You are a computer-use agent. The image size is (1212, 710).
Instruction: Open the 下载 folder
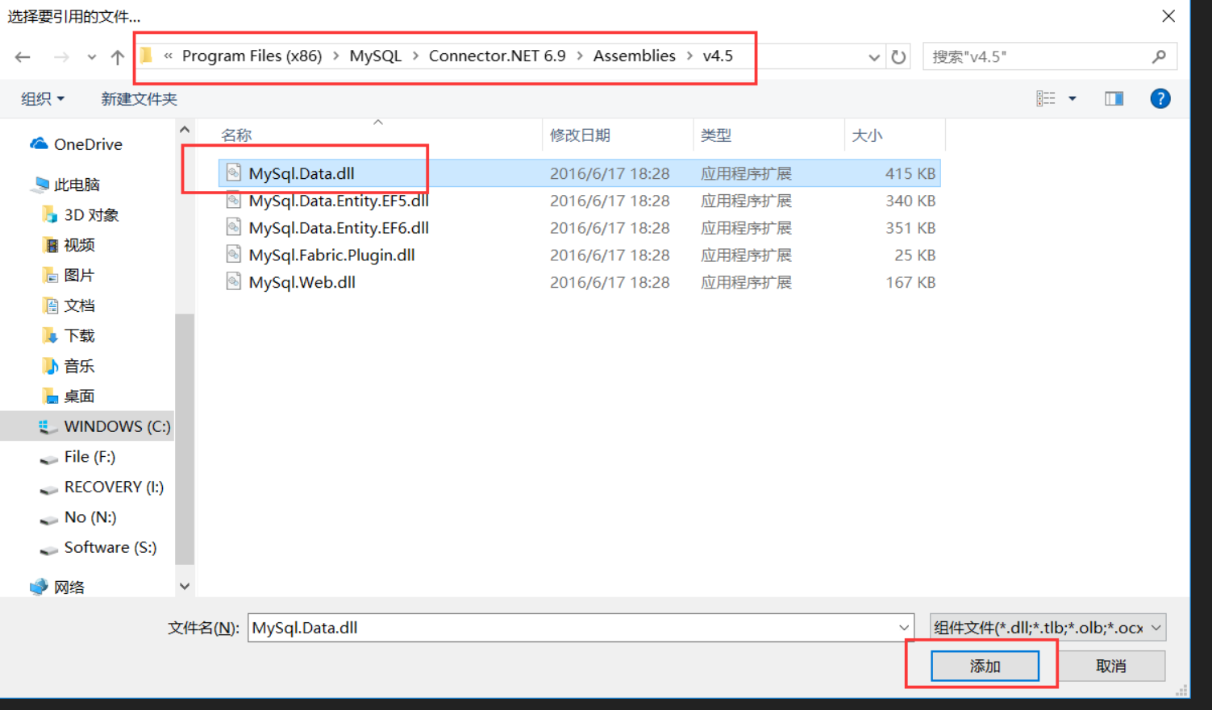pyautogui.click(x=79, y=335)
